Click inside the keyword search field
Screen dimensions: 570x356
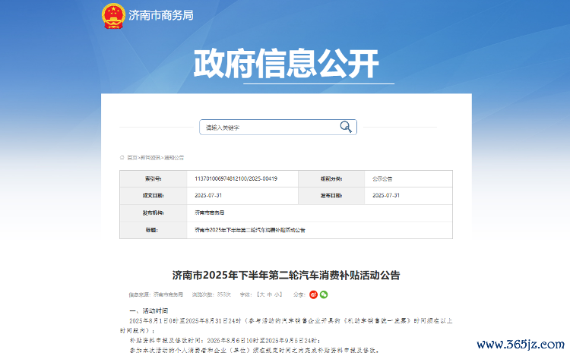(x=266, y=128)
